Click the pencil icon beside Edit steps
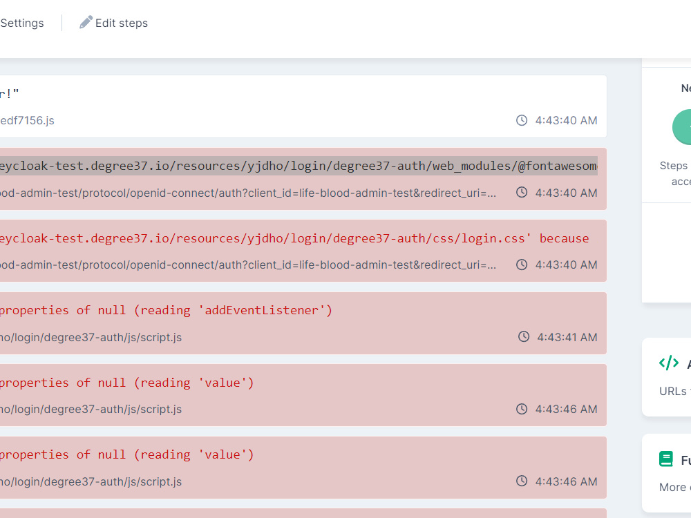The width and height of the screenshot is (691, 518). click(86, 21)
